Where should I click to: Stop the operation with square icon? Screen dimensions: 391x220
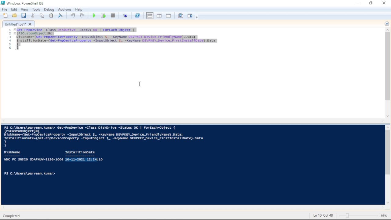pos(113,16)
